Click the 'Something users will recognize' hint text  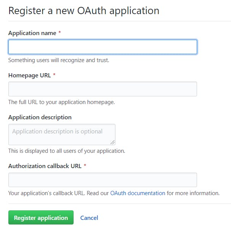coord(59,60)
